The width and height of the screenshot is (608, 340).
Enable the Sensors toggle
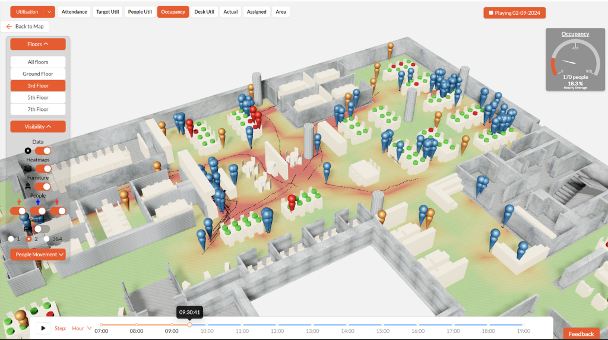pyautogui.click(x=42, y=228)
